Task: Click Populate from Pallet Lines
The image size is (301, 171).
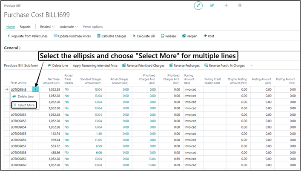Action: [27, 36]
